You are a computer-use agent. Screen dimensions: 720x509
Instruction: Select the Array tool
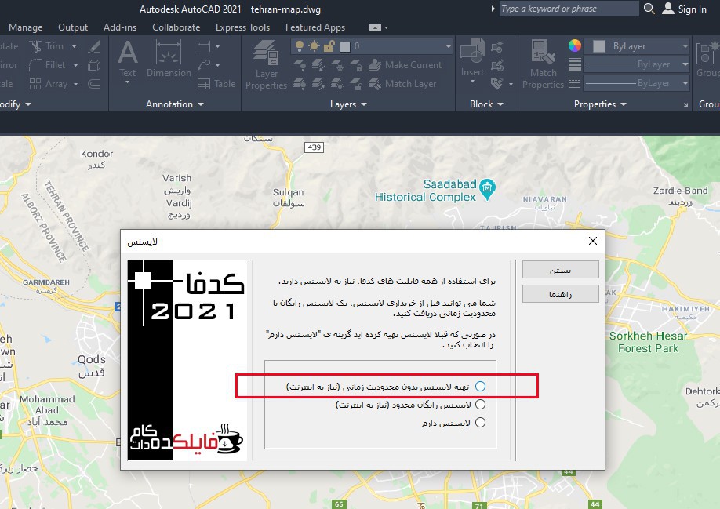(48, 84)
